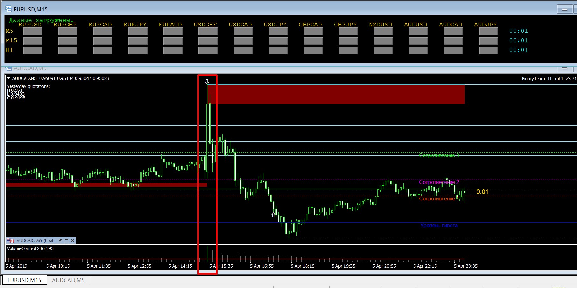Click the GBPJPY H1 dashboard button

pos(348,50)
